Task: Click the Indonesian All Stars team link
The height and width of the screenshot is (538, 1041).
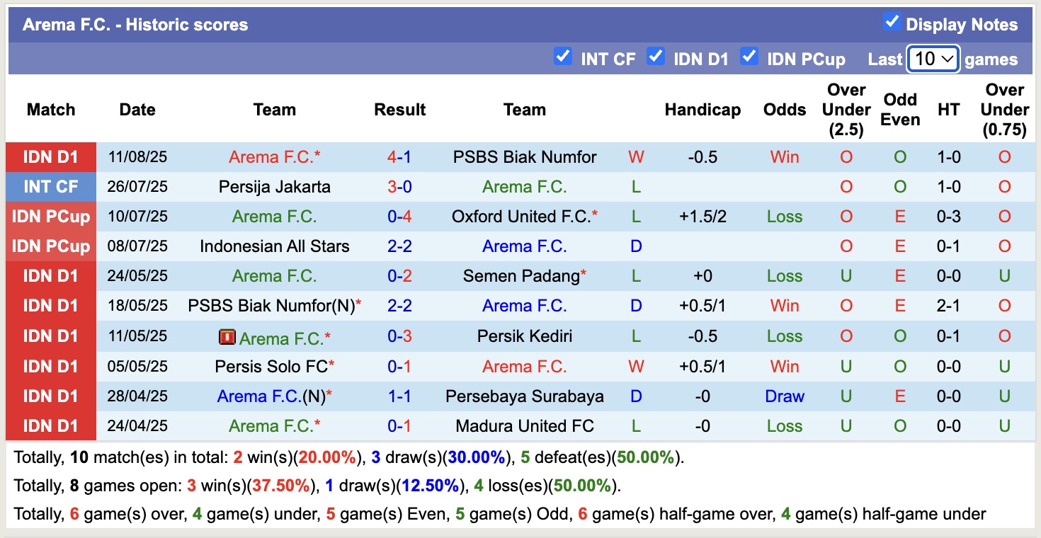Action: coord(275,246)
